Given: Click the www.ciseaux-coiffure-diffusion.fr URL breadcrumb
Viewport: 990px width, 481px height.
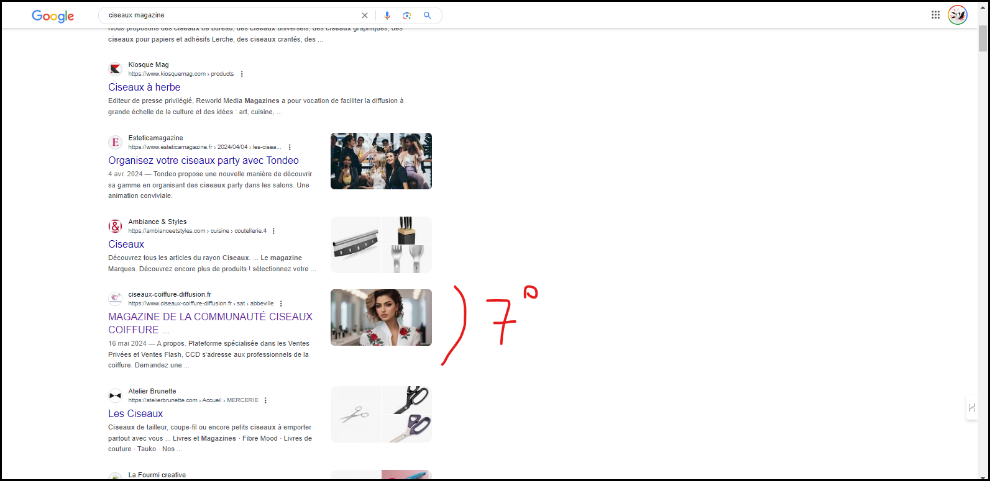Looking at the screenshot, I should click(x=201, y=303).
